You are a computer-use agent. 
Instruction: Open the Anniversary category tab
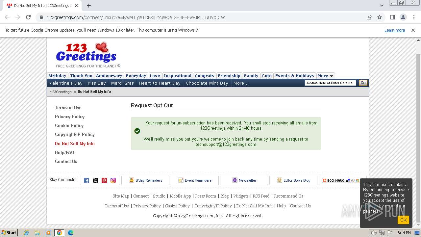pyautogui.click(x=109, y=76)
